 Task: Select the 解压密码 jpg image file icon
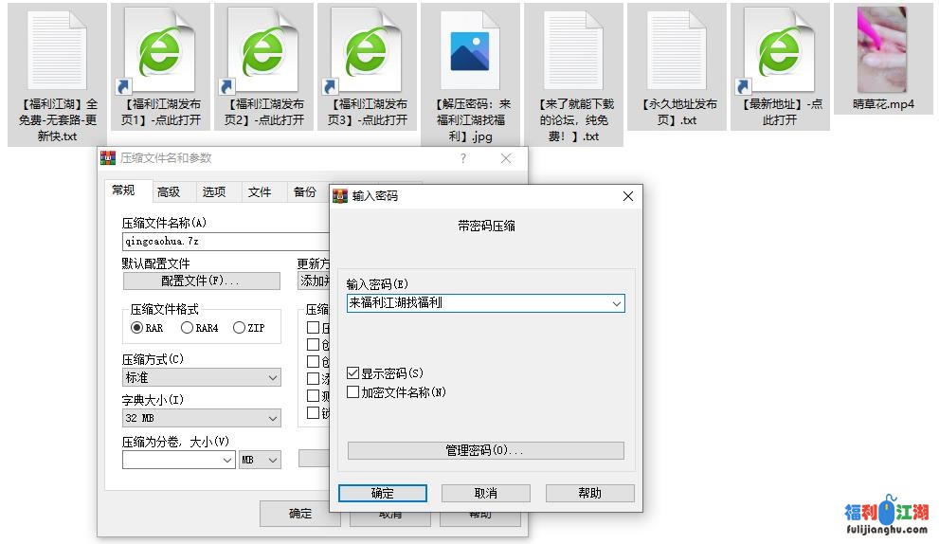(470, 52)
